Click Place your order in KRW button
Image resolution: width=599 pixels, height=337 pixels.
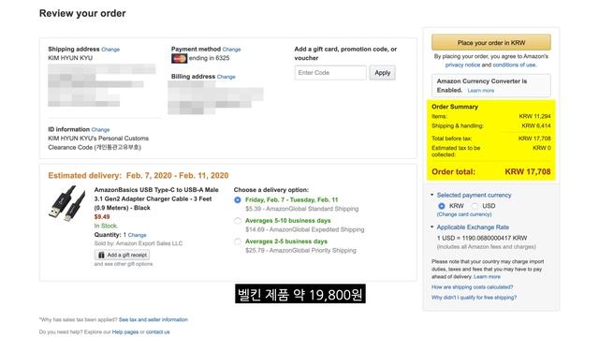491,42
